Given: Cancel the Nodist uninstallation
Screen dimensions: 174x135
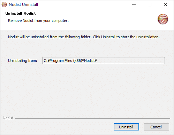Looking at the screenshot, I should pyautogui.click(x=156, y=127).
